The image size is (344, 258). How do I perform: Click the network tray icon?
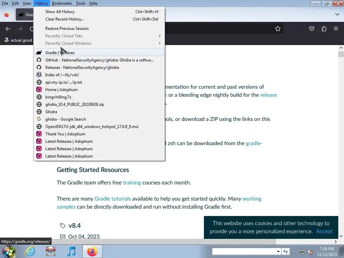(302, 252)
